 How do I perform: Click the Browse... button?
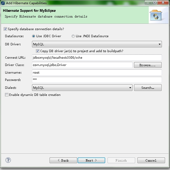(148, 65)
